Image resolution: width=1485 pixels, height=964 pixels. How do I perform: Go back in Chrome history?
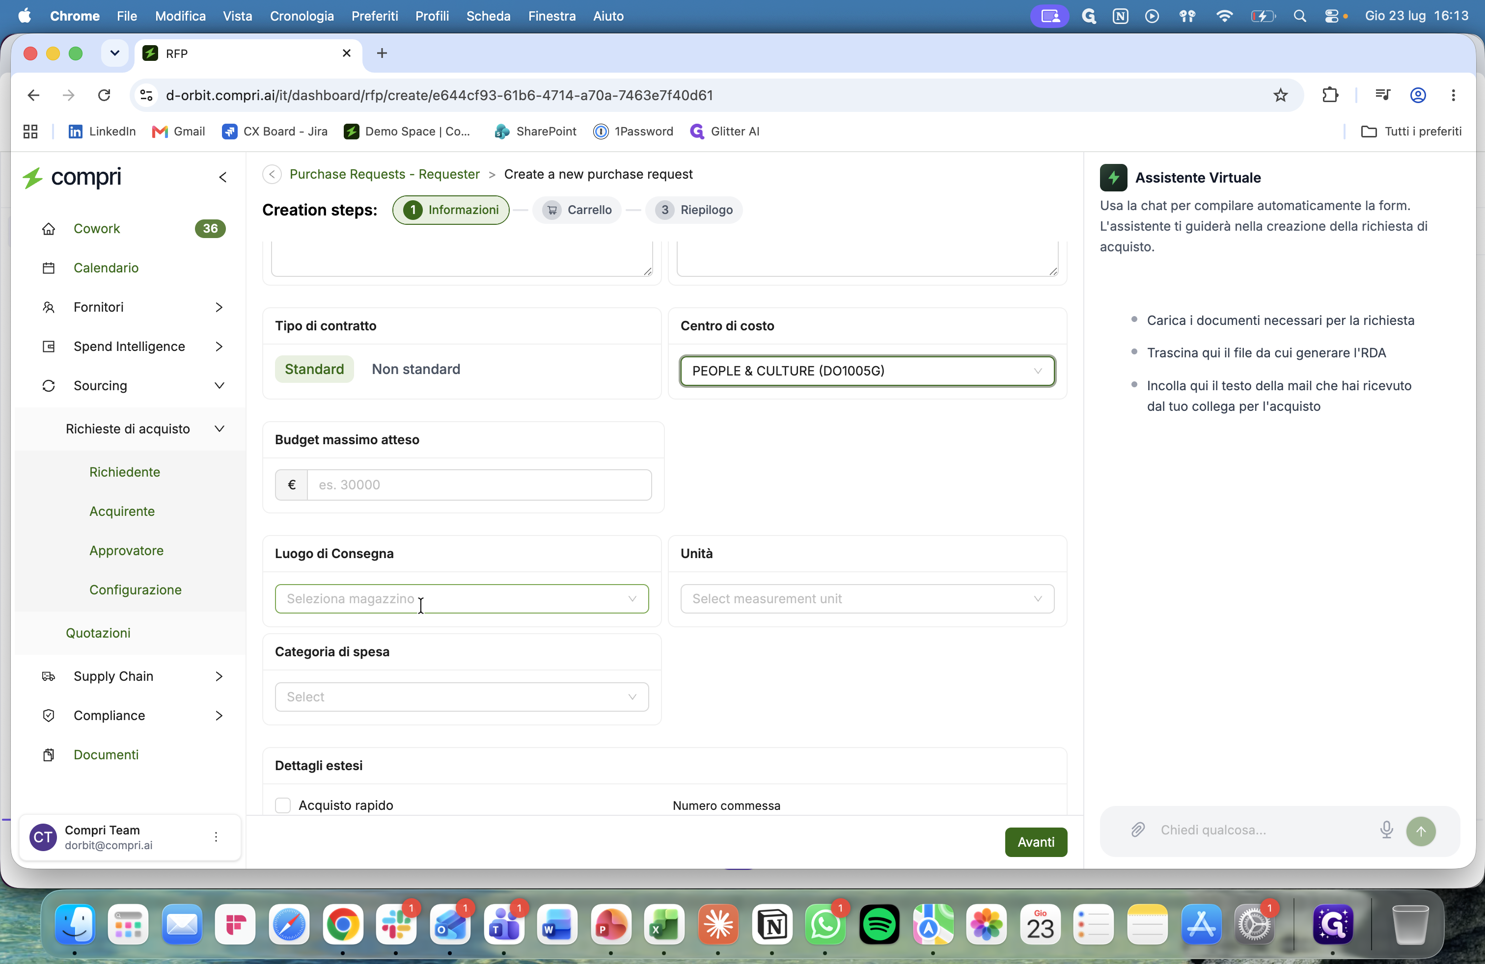(34, 95)
